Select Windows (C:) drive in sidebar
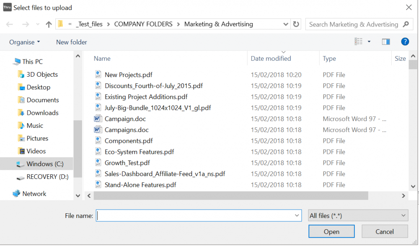Screen dimensions: 419x246 coord(45,164)
